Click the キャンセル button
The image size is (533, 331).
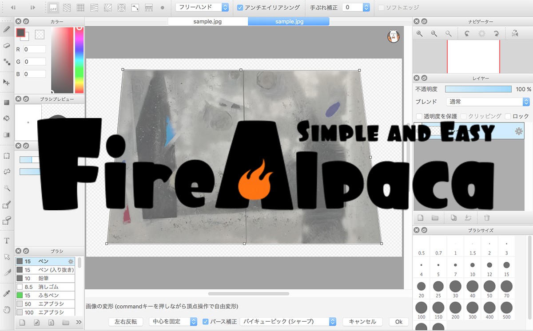[362, 322]
